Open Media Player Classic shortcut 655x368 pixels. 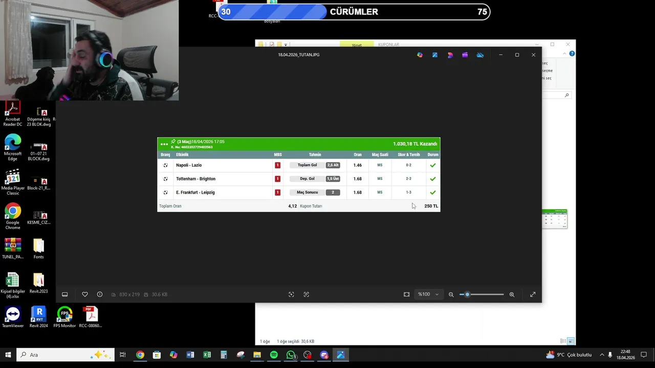(13, 182)
